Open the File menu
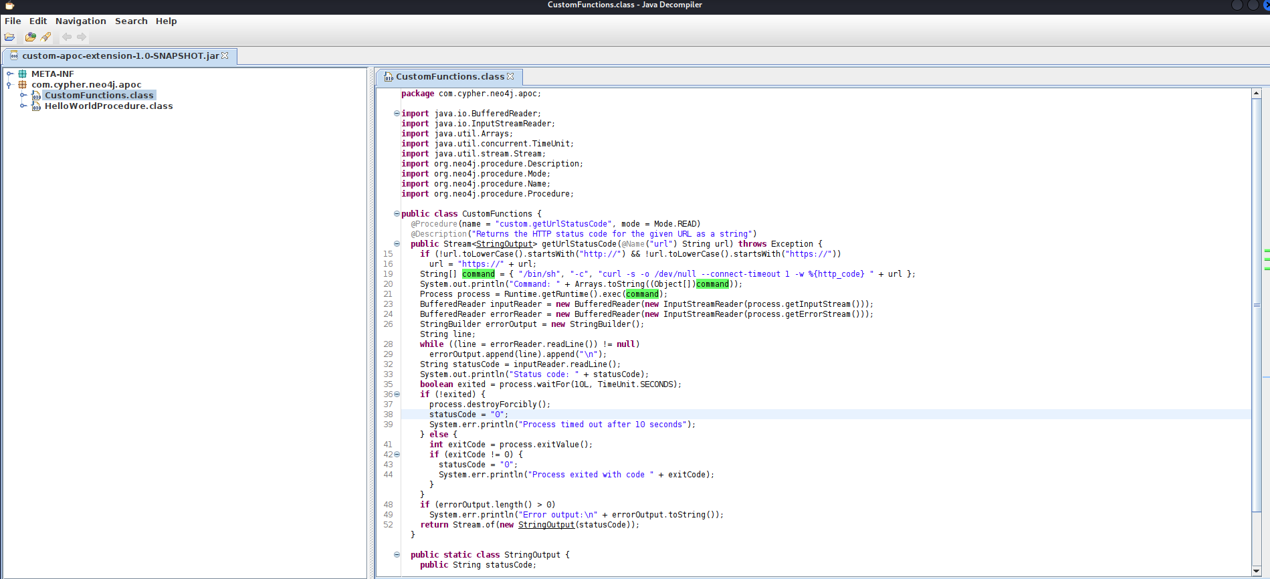Image resolution: width=1270 pixels, height=579 pixels. 13,21
